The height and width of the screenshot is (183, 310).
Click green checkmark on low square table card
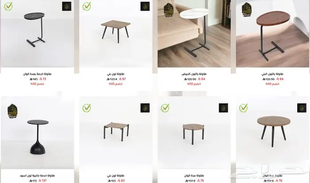coord(87,108)
